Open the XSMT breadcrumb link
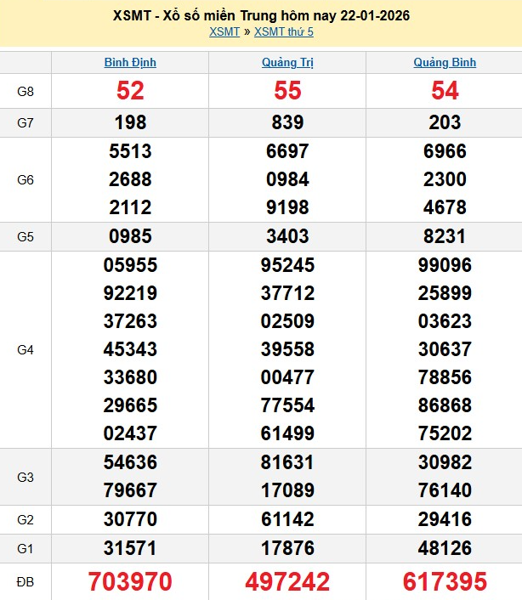The width and height of the screenshot is (522, 600). tap(224, 31)
